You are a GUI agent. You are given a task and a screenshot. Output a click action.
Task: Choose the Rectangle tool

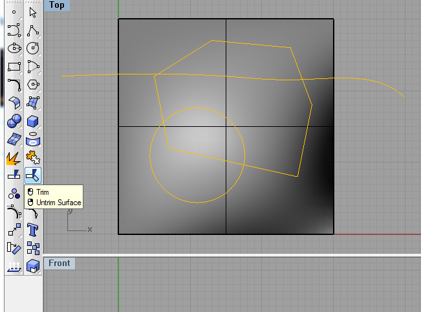[14, 67]
